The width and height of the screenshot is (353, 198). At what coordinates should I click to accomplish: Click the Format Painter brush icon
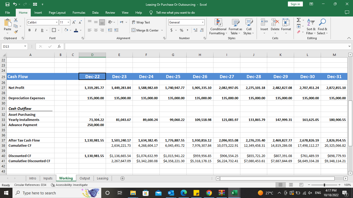[16, 32]
